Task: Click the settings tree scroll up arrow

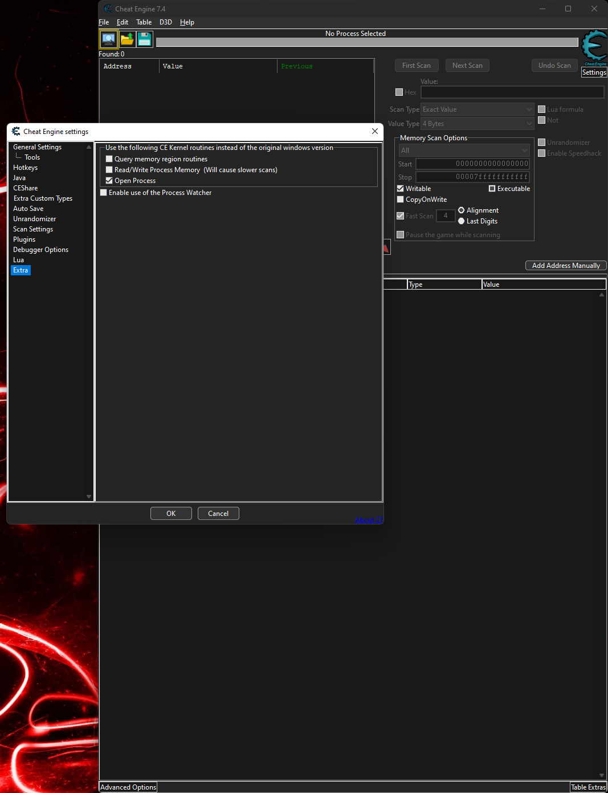Action: coord(89,147)
